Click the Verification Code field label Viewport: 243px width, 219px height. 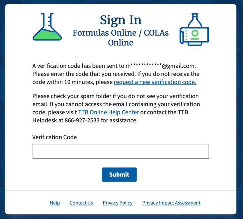tap(54, 137)
